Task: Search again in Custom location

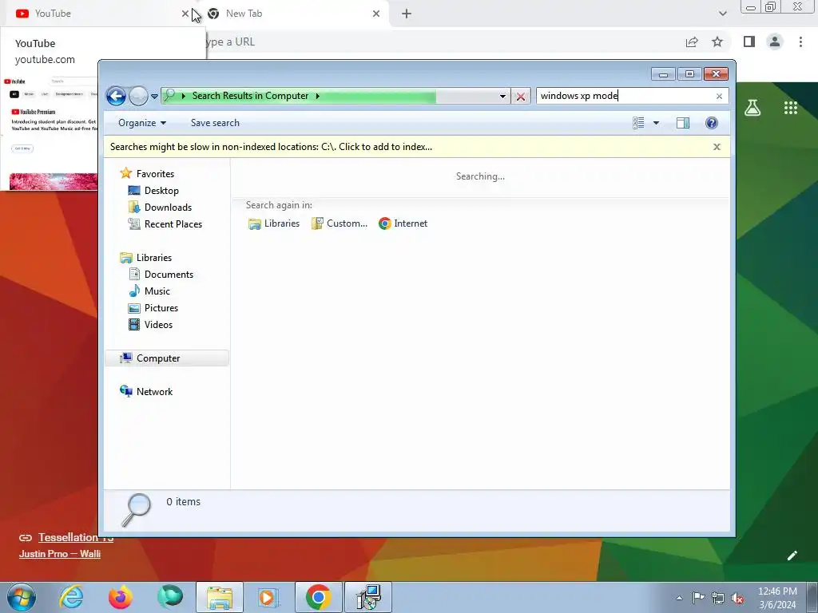Action: click(x=340, y=223)
